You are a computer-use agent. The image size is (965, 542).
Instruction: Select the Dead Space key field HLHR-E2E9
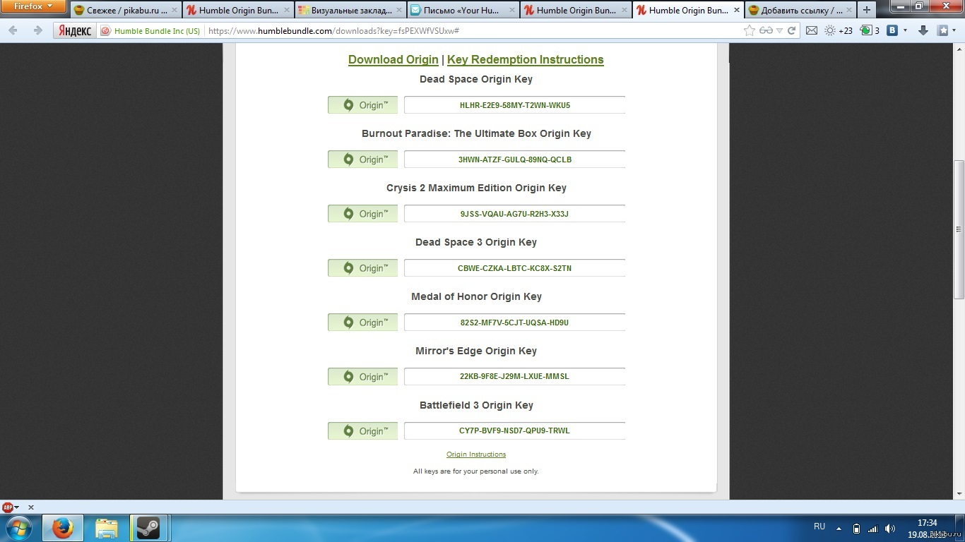click(x=514, y=105)
